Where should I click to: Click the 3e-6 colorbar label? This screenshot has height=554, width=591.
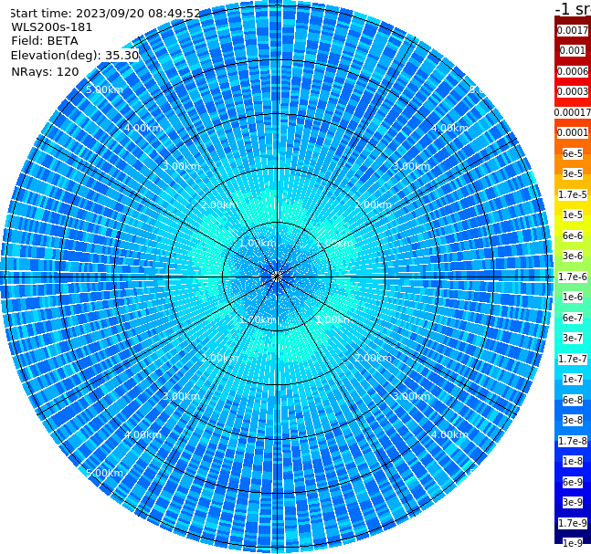point(573,256)
